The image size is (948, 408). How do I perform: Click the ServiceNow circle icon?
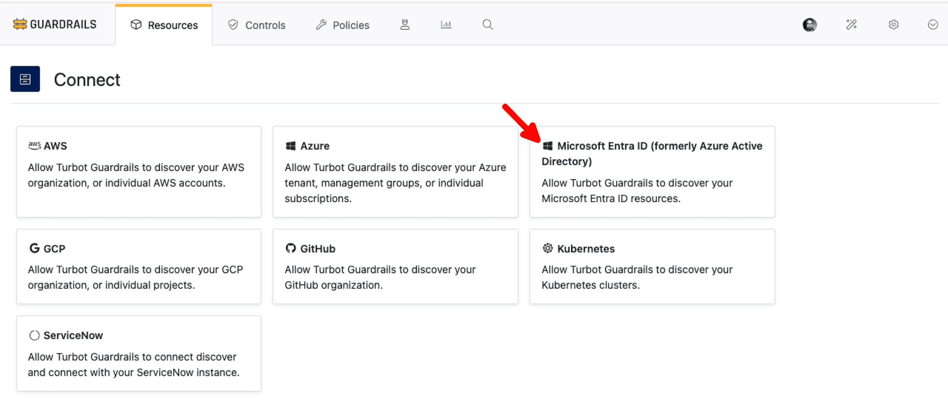pyautogui.click(x=34, y=335)
